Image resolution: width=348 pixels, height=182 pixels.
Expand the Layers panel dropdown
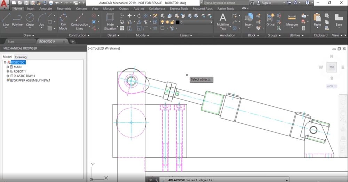tap(186, 35)
